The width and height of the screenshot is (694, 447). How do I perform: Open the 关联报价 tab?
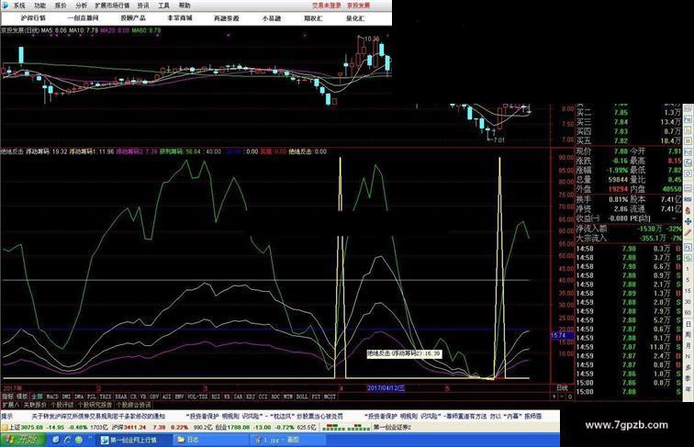click(x=36, y=405)
